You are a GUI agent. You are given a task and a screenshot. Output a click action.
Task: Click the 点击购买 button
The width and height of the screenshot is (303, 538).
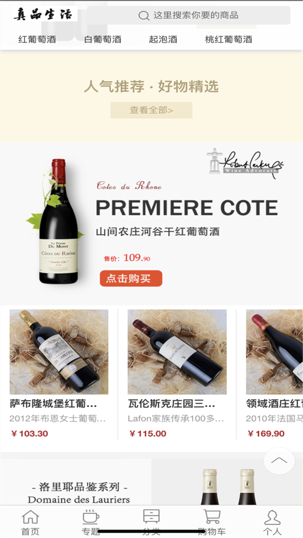click(x=131, y=278)
